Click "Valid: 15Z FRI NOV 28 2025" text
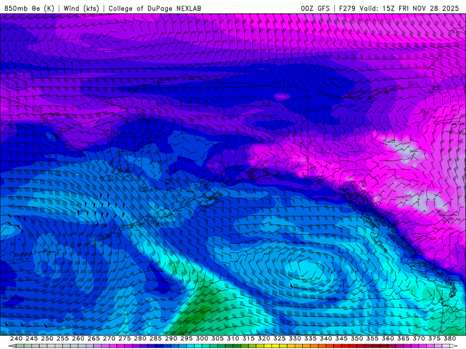This screenshot has width=466, height=349. (x=409, y=8)
